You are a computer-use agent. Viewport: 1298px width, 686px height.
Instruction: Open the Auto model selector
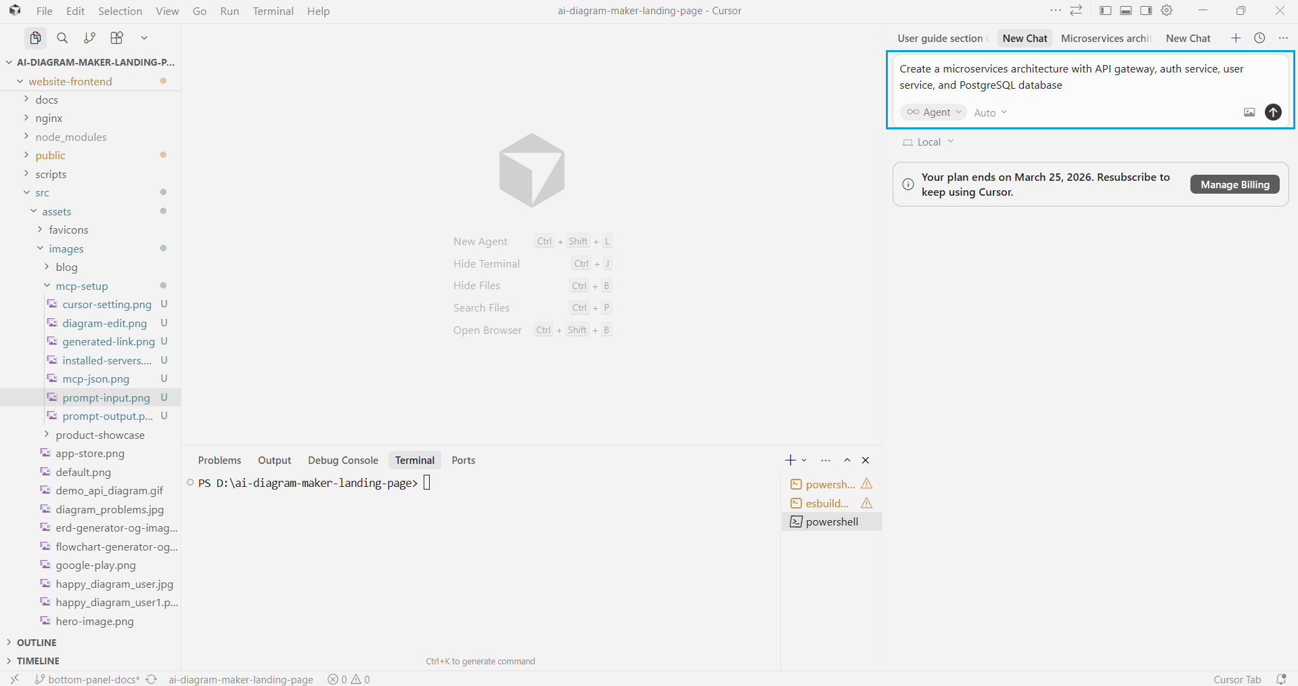pos(989,112)
